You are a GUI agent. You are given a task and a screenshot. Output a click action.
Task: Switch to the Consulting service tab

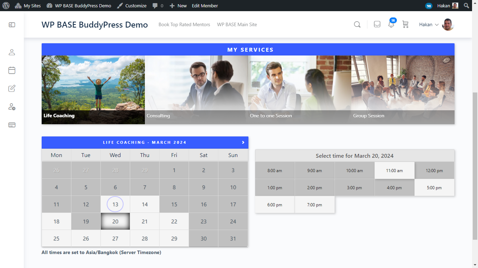click(x=196, y=90)
